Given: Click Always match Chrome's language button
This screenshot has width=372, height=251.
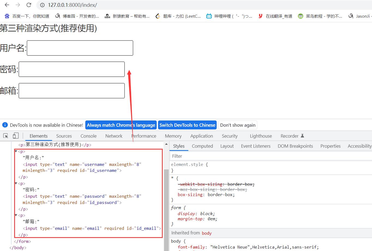Looking at the screenshot, I should [121, 125].
